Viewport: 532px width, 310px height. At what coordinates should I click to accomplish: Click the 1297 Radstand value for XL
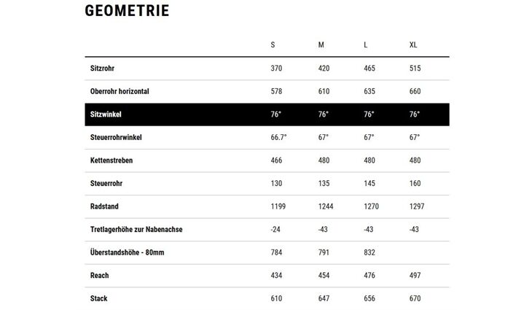click(417, 206)
